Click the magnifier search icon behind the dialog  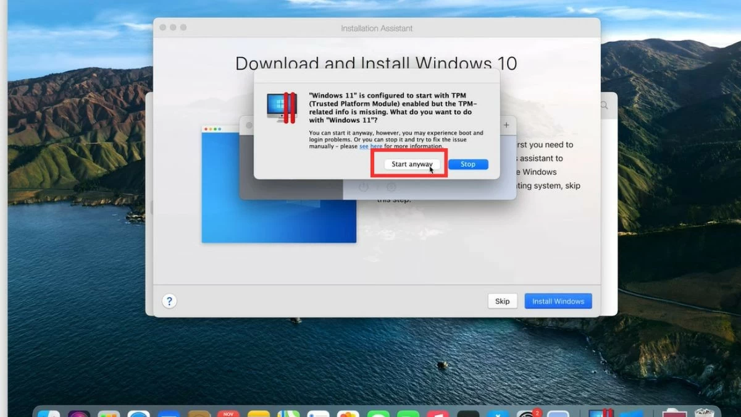pyautogui.click(x=604, y=106)
